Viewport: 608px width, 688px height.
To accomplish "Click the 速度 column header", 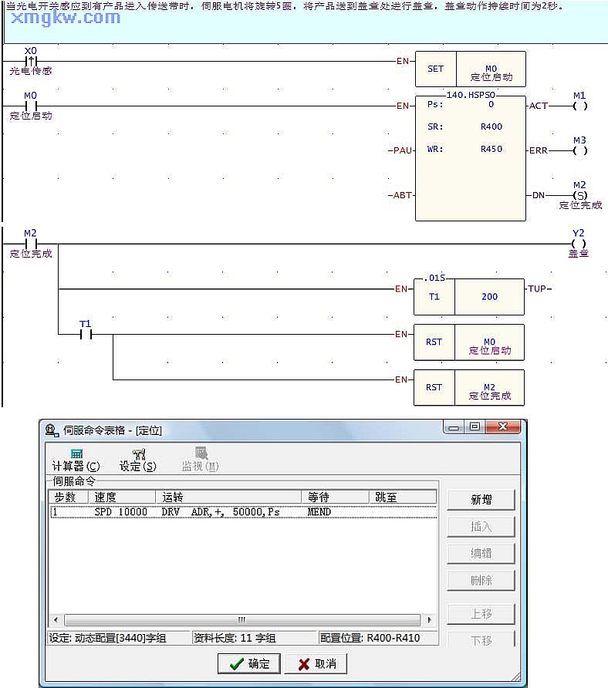I will coord(122,497).
